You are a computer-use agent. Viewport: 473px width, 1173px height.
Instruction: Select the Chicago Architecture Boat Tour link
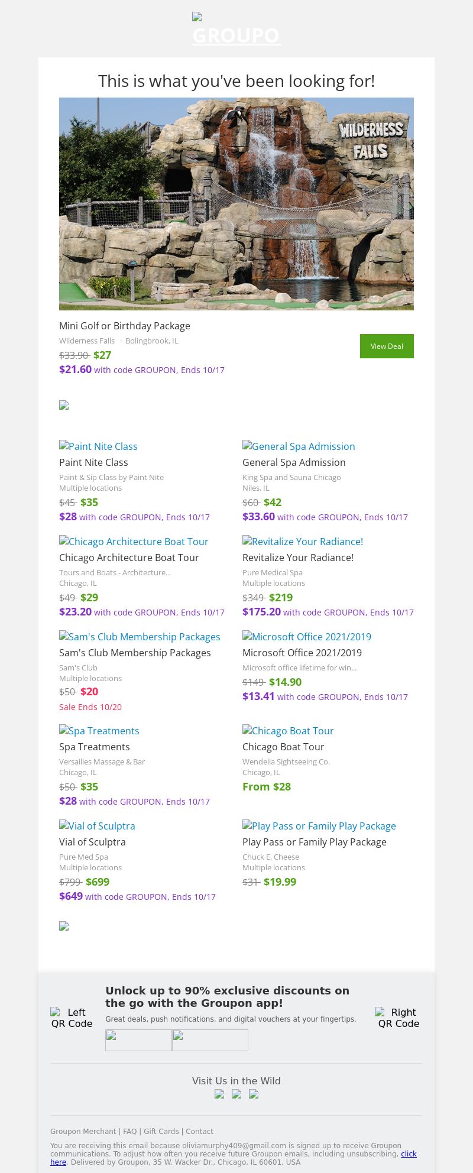click(x=134, y=542)
